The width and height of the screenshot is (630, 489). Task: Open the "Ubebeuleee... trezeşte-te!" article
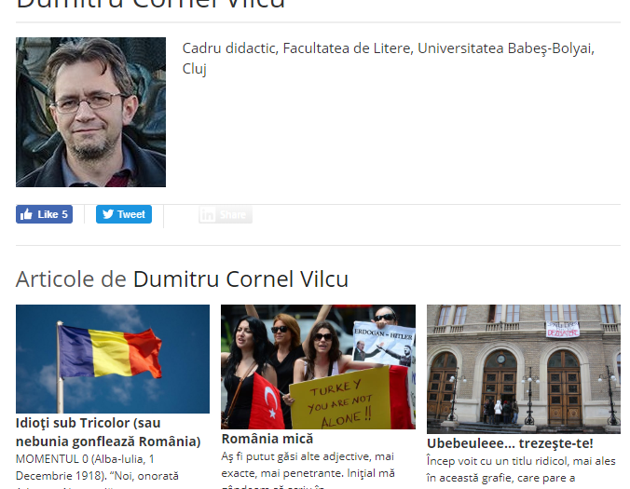click(510, 443)
